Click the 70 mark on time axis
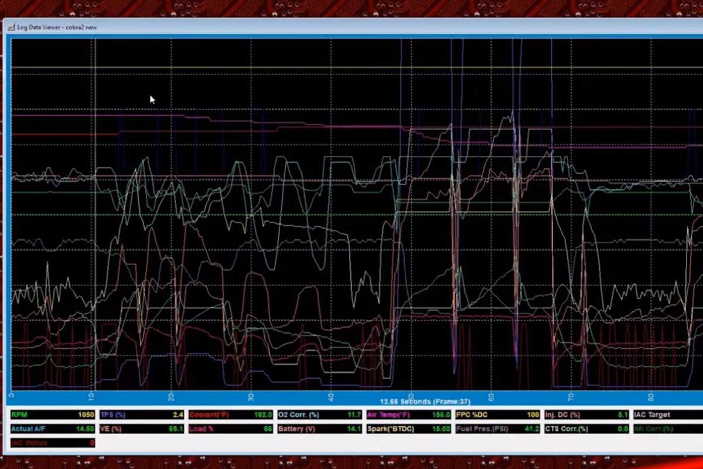703x469 pixels. (571, 397)
